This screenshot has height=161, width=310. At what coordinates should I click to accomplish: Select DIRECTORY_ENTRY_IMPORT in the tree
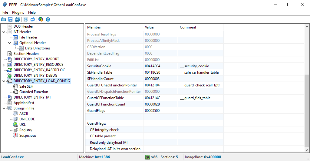[36, 59]
